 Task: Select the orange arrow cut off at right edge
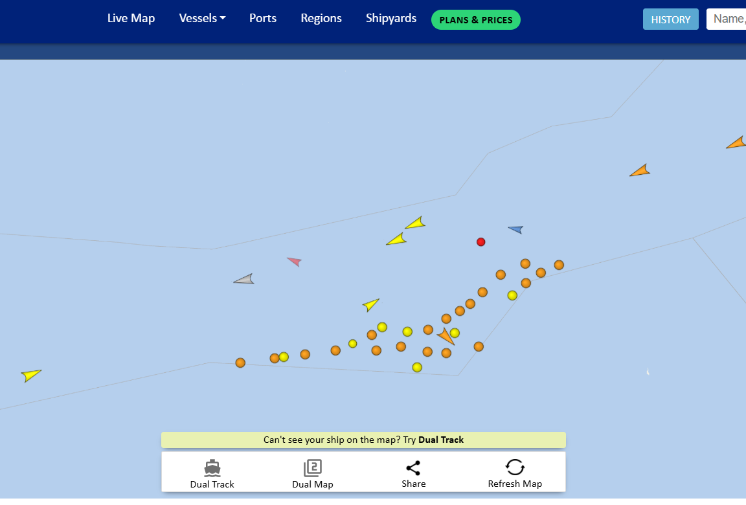tap(736, 142)
